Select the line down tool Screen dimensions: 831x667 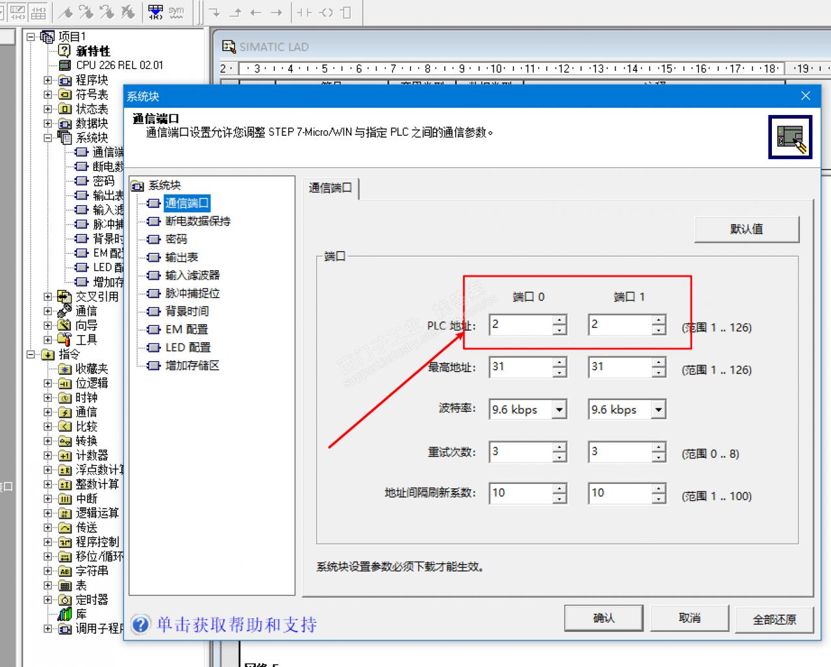coord(215,12)
